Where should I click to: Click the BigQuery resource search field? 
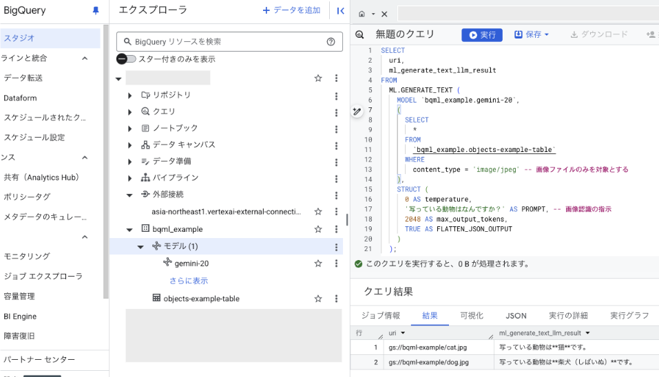(x=229, y=41)
